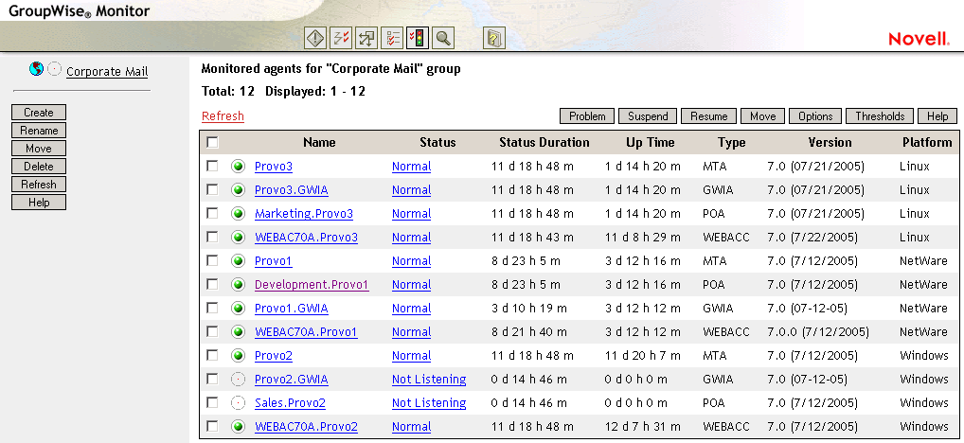Viewport: 964px width, 443px height.
Task: Click green status icon for Provo3.GWIA
Action: [238, 190]
